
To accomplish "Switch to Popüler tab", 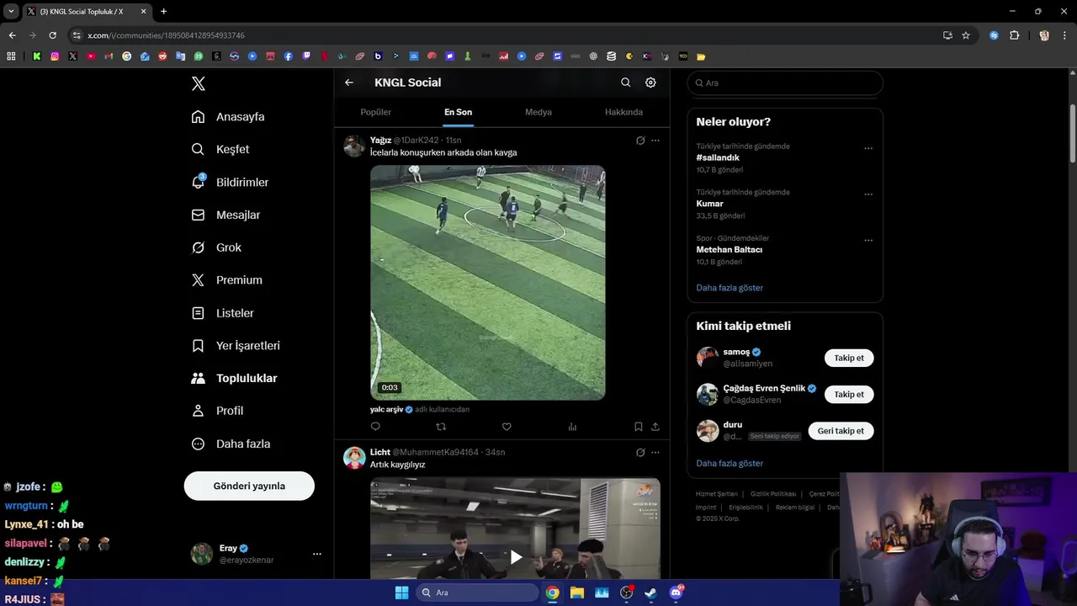I will [x=376, y=112].
